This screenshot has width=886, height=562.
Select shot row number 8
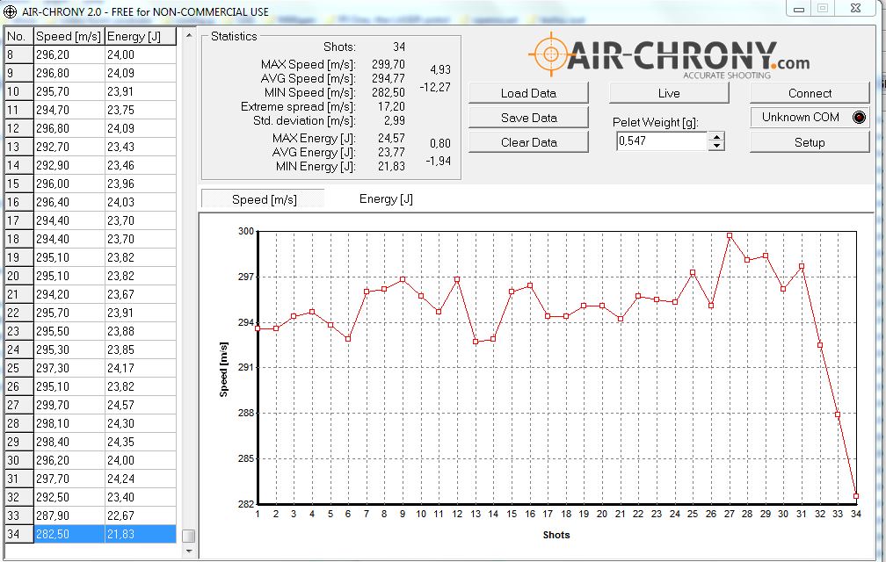19,54
